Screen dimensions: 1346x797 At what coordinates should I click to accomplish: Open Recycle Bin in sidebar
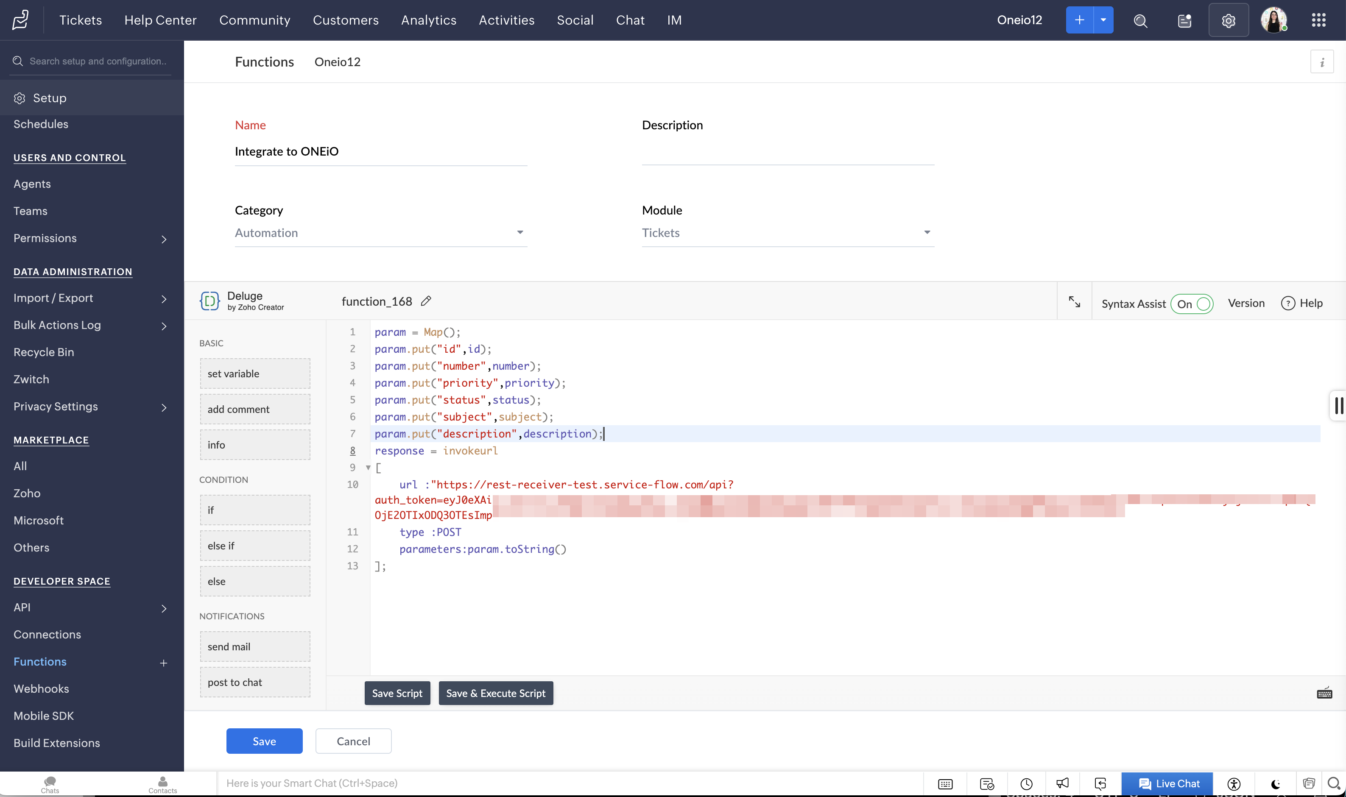tap(44, 352)
